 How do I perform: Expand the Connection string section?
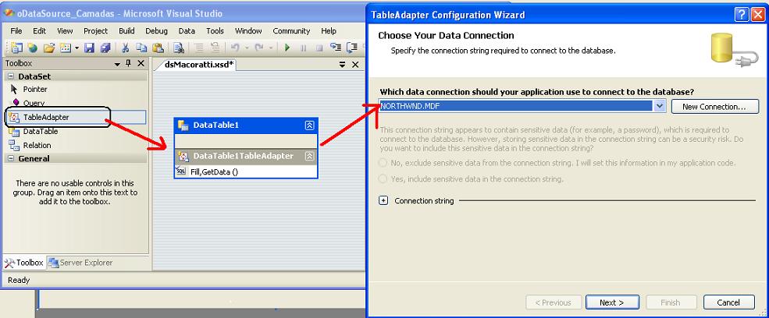click(x=383, y=200)
